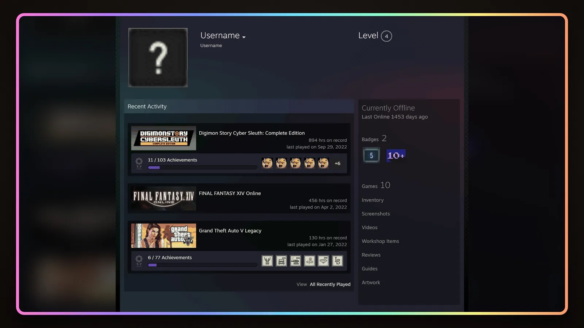Open the Workshop Items section
The image size is (584, 328).
click(x=380, y=241)
